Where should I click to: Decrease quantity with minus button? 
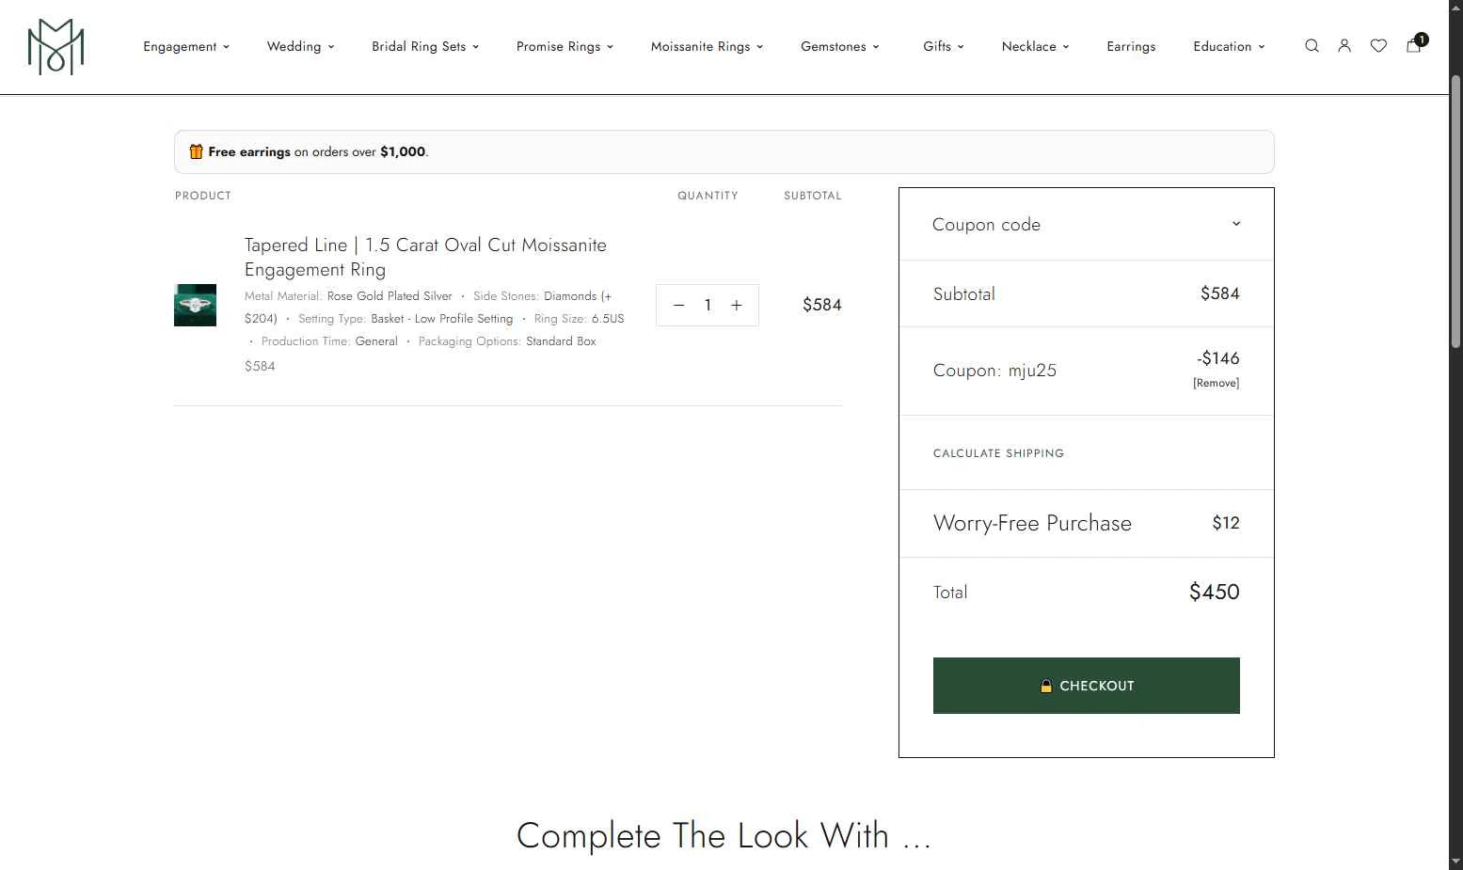pyautogui.click(x=678, y=305)
